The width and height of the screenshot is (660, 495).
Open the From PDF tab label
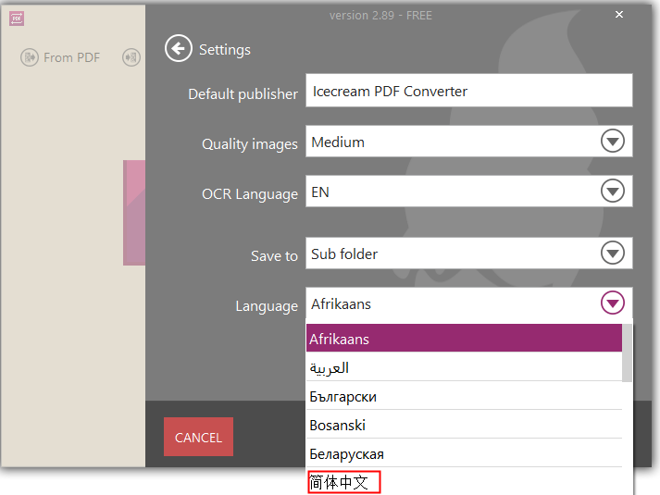click(71, 57)
